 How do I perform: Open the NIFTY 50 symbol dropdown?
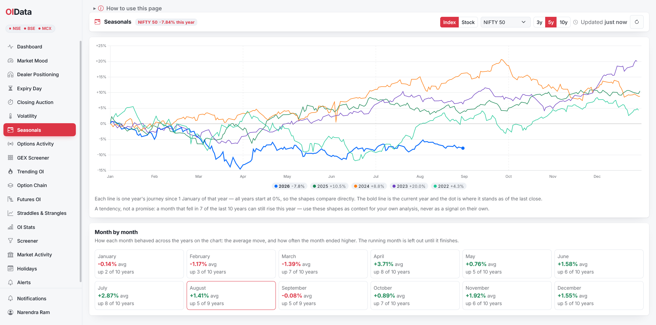pos(505,22)
